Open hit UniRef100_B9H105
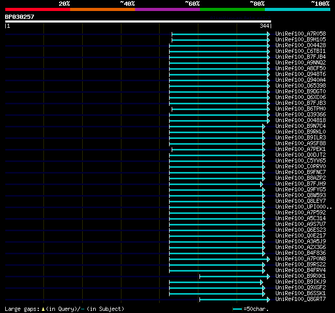The width and height of the screenshot is (335, 313). (x=300, y=39)
